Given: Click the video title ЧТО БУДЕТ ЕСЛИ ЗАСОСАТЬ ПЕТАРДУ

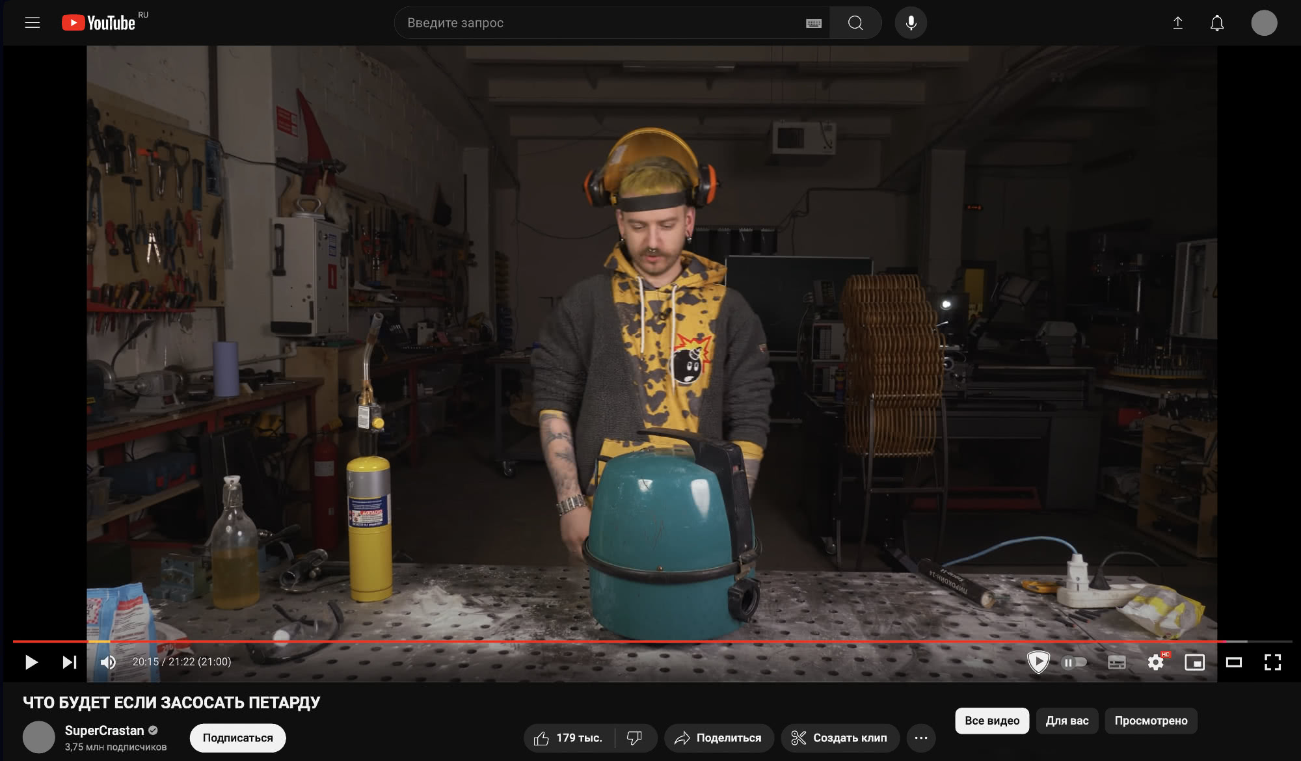Looking at the screenshot, I should click(172, 702).
